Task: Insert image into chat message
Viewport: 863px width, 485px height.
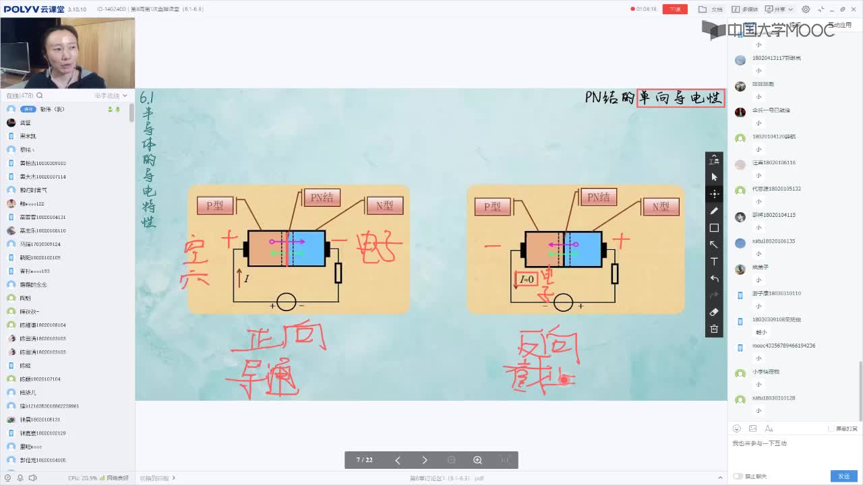Action: 753,428
